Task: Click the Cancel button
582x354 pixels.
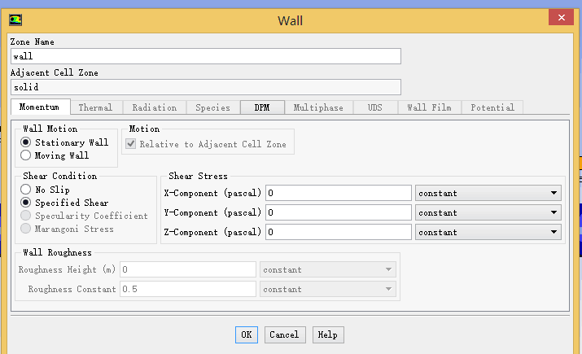Action: pyautogui.click(x=284, y=334)
